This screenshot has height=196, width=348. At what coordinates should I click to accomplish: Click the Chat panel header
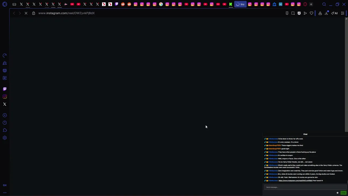click(x=305, y=134)
